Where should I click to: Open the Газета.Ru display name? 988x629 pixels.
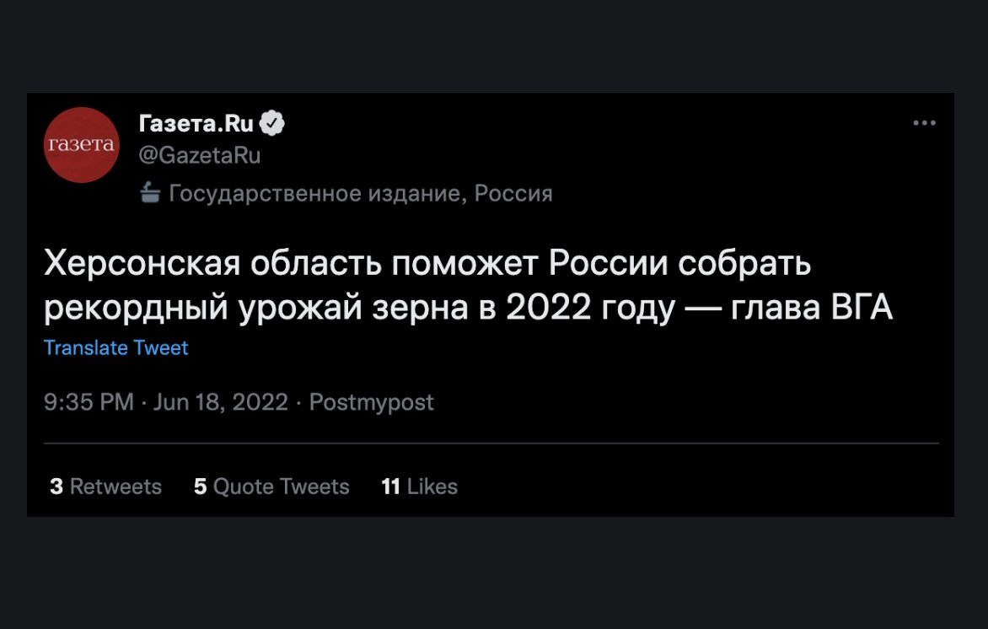tap(196, 124)
